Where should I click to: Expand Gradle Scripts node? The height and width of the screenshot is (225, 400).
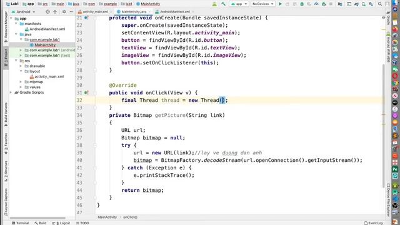[11, 92]
